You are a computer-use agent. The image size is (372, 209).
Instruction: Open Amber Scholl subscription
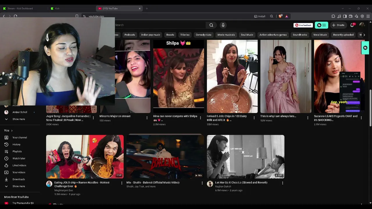pyautogui.click(x=20, y=112)
